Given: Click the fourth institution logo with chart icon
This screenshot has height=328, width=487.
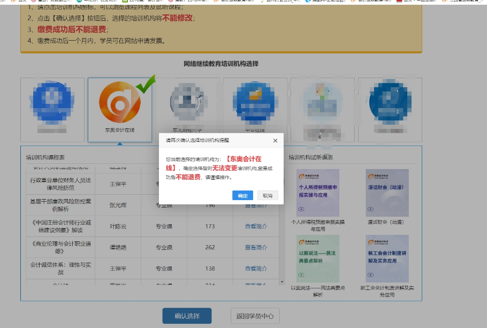Looking at the screenshot, I should (255, 102).
